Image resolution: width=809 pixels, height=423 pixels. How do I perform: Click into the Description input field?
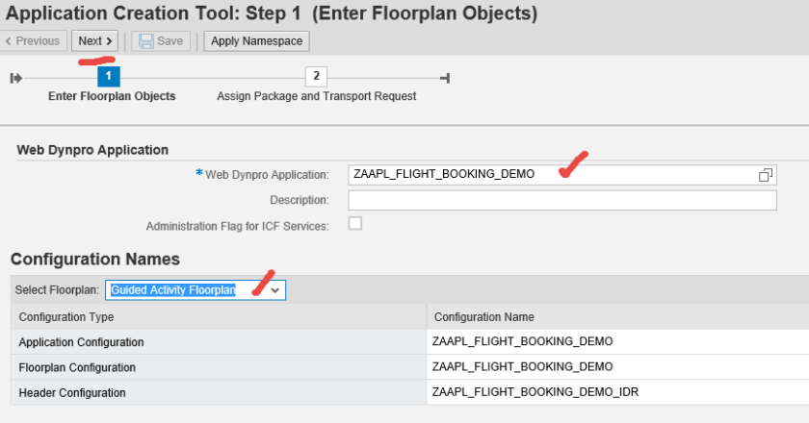point(561,200)
